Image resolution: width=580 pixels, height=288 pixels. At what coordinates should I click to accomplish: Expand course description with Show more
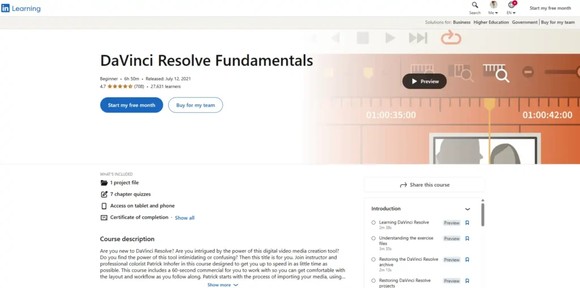(222, 285)
